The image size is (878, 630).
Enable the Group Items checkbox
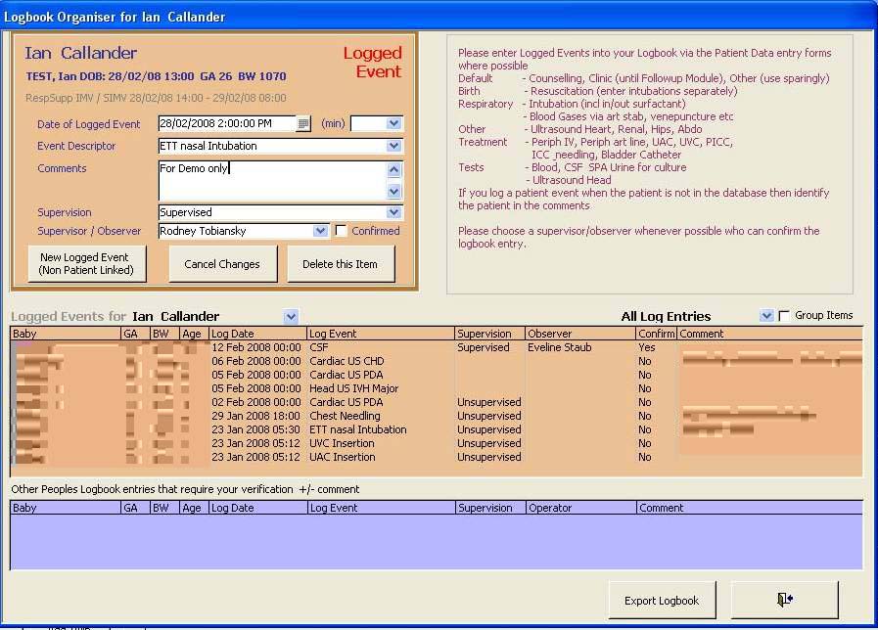click(784, 316)
